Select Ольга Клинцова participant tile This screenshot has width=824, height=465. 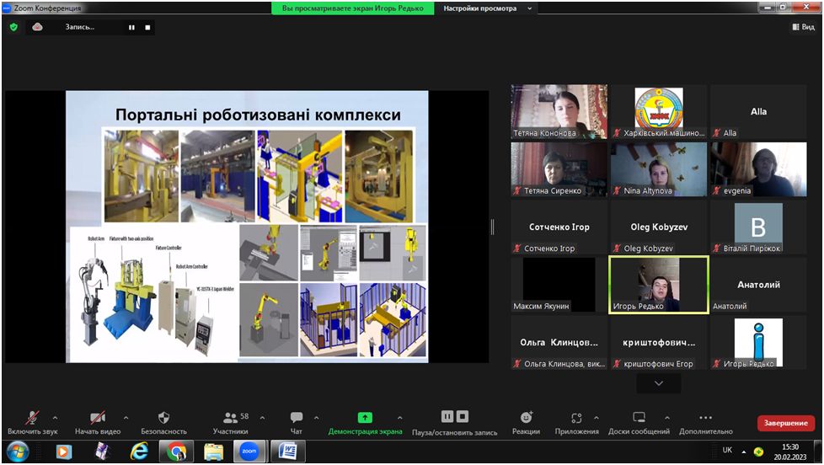[559, 343]
